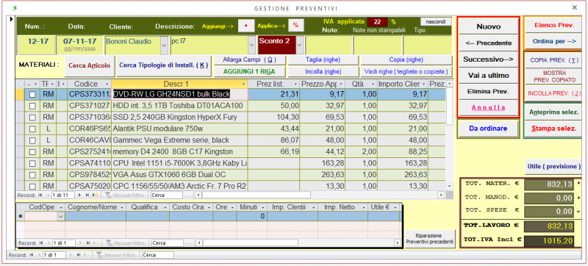Image resolution: width=588 pixels, height=266 pixels.
Task: Go to previous record in materials navigator
Action: tap(47, 195)
